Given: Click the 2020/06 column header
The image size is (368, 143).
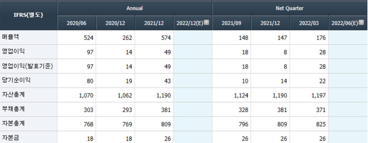Looking at the screenshot, I should (76, 23).
